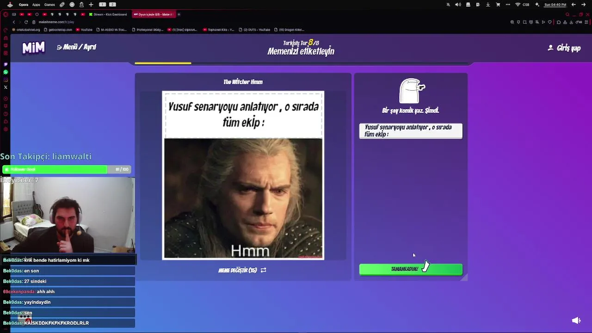Open the (2) GUTS - YouTube bookmark
Screen dimensions: 592x333
[x=254, y=30]
